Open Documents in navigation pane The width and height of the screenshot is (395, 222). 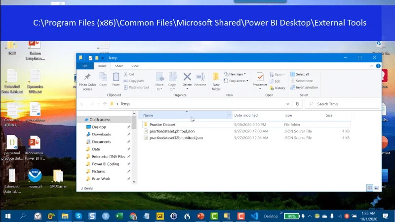click(101, 142)
